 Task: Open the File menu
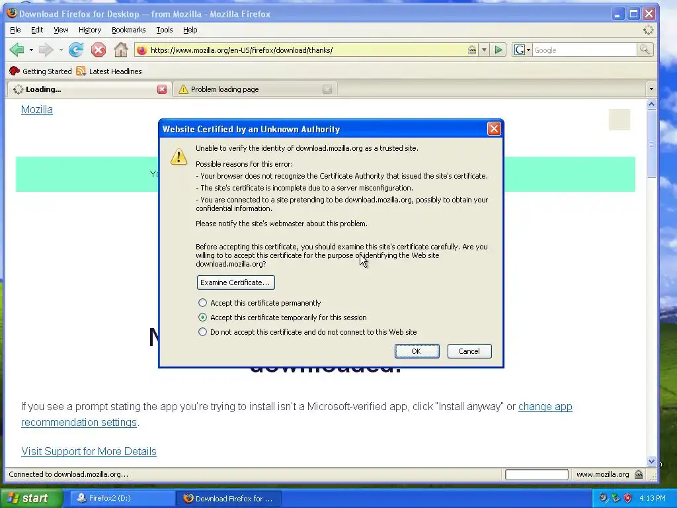[15, 30]
